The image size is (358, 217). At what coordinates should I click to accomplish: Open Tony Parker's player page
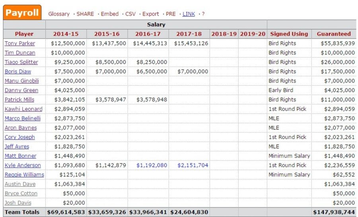click(x=20, y=43)
